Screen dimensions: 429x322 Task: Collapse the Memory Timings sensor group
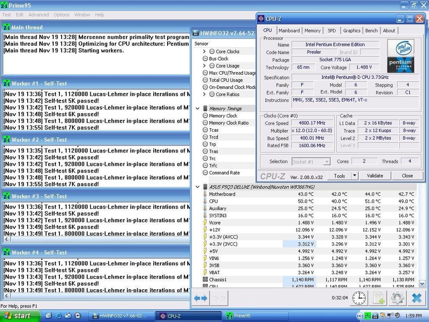click(x=198, y=108)
